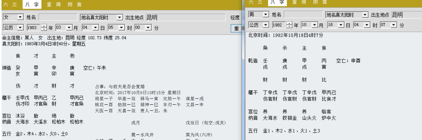422x140 pixels.
Task: Open the 公历 calendar dropdown beside year 1982
Action: (266, 25)
